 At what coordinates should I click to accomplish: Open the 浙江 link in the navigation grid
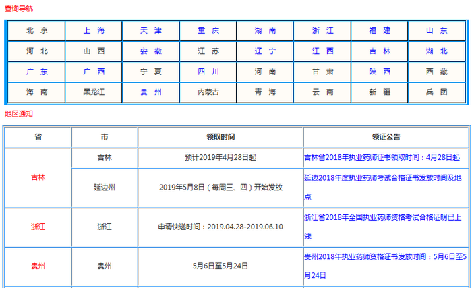click(x=322, y=30)
